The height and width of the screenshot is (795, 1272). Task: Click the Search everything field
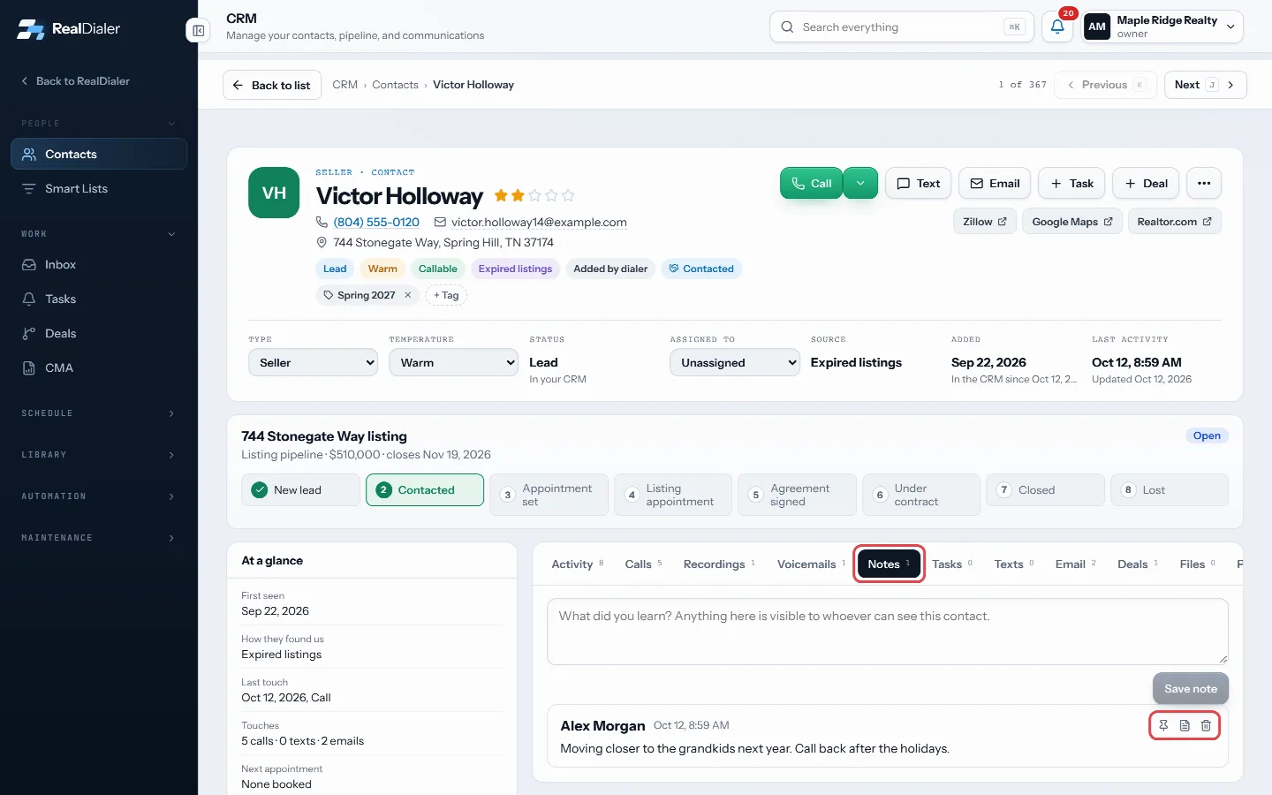click(902, 26)
